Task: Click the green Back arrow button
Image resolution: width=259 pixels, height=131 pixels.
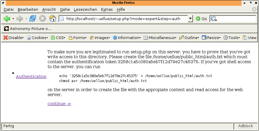Action: (x=7, y=19)
